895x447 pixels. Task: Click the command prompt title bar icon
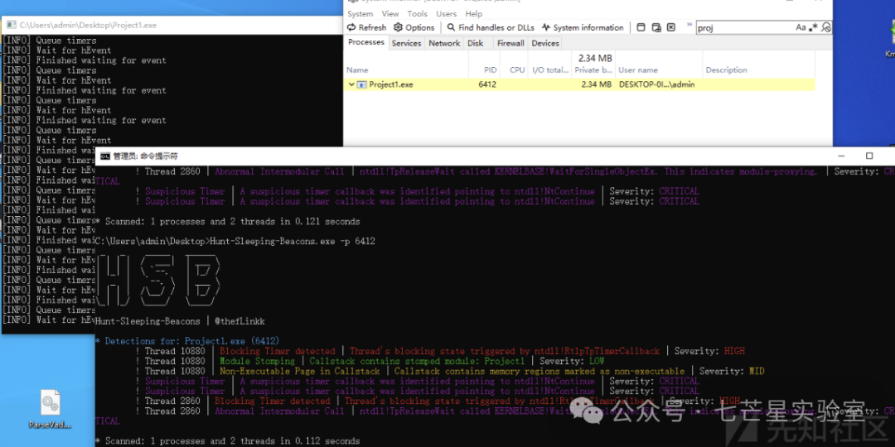click(104, 156)
